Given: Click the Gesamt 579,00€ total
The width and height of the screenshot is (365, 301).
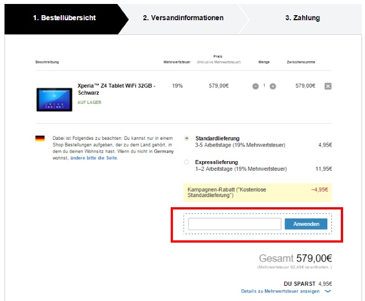Looking at the screenshot, I should pos(295,258).
